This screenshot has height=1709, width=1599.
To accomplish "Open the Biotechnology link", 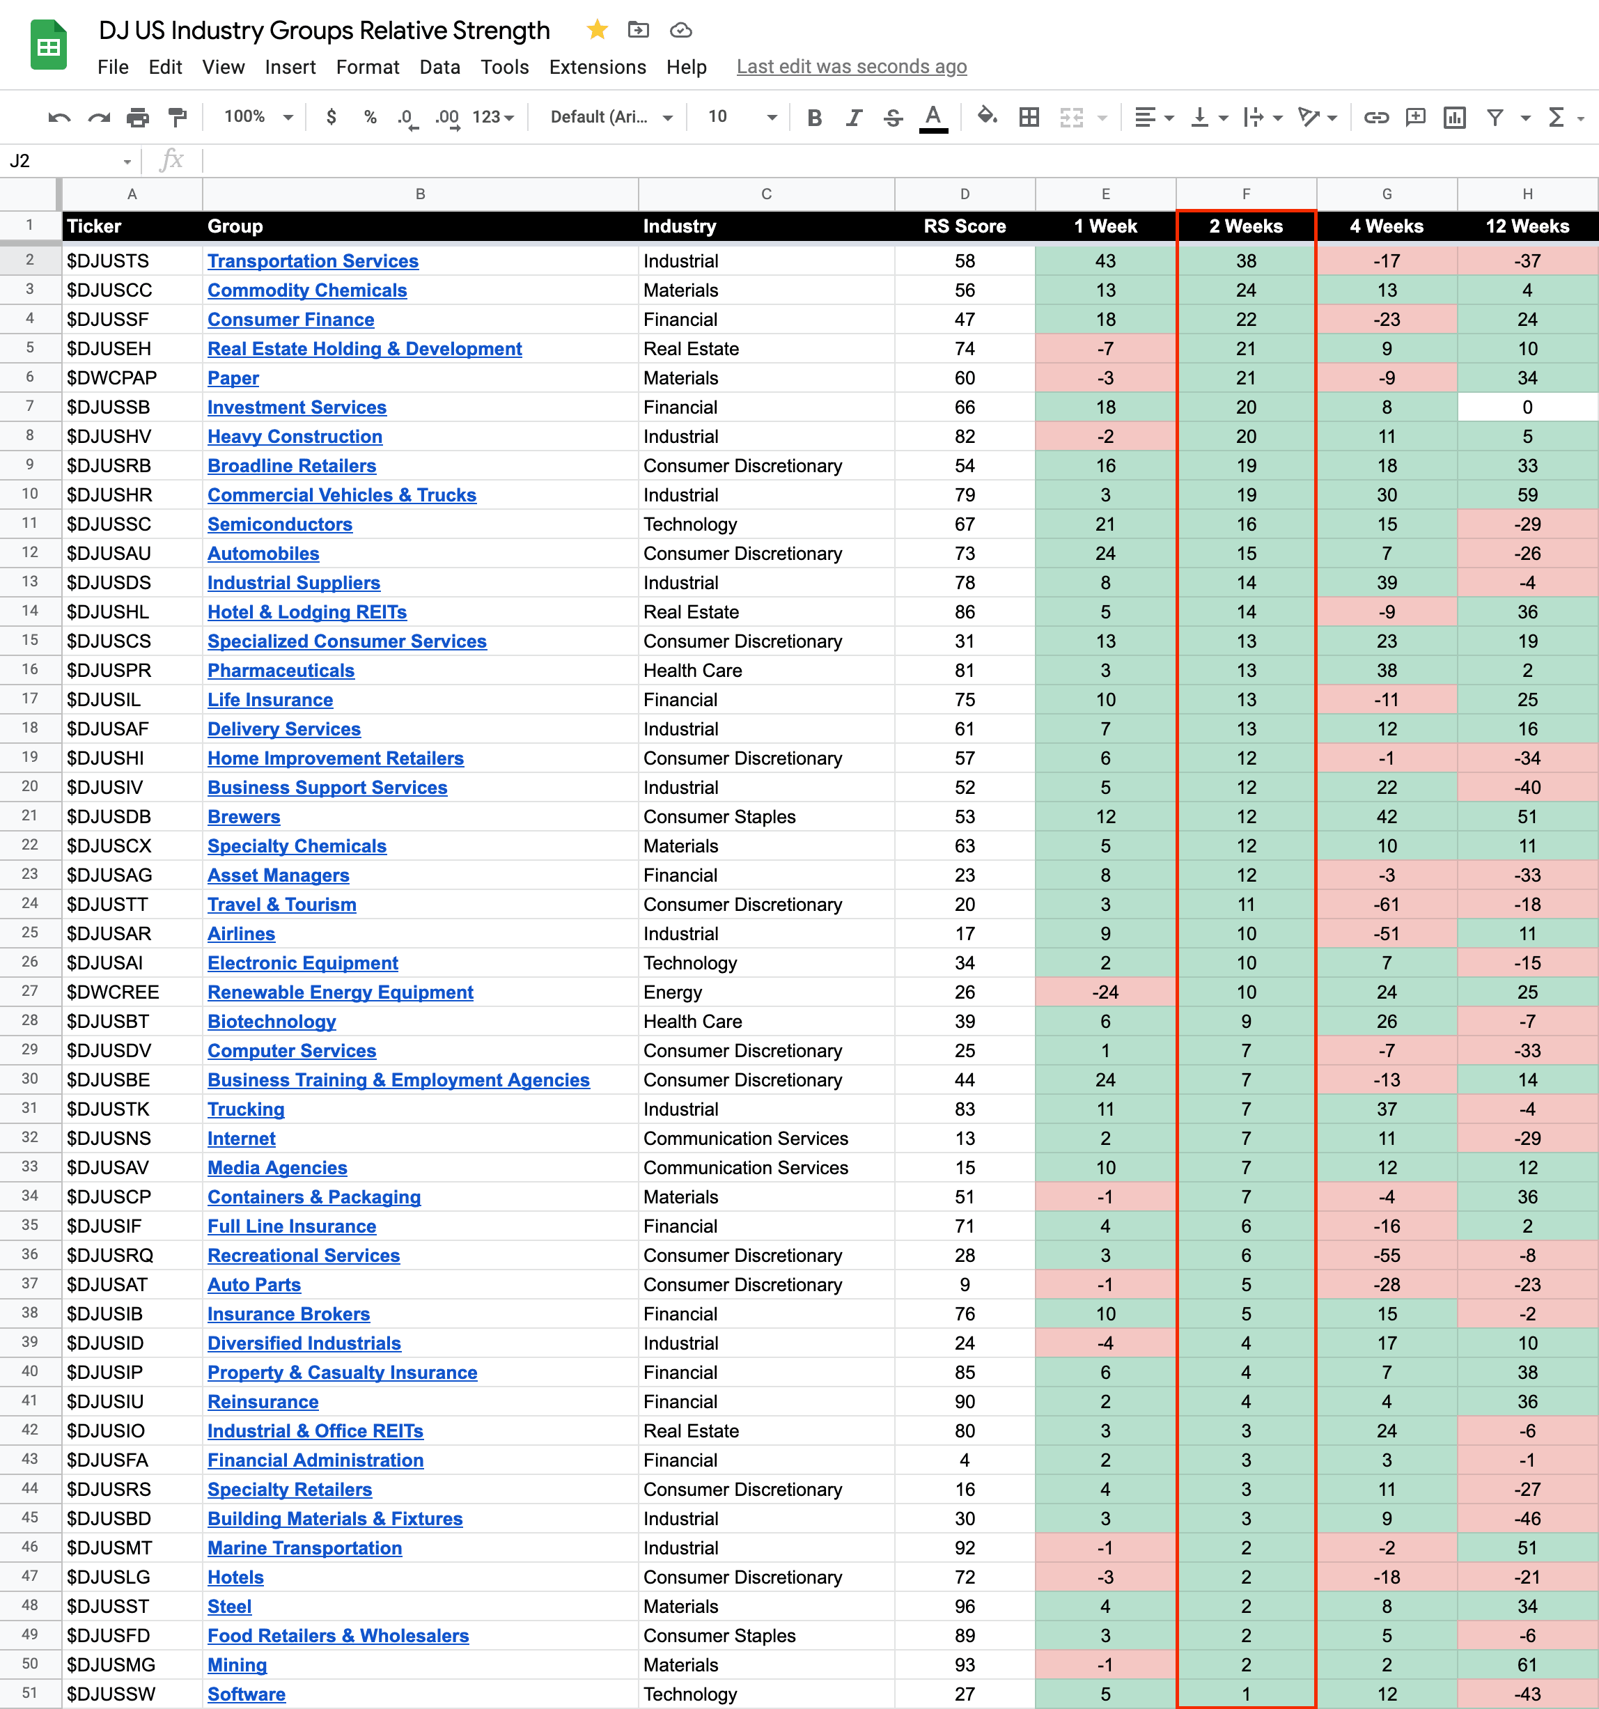I will point(272,1021).
